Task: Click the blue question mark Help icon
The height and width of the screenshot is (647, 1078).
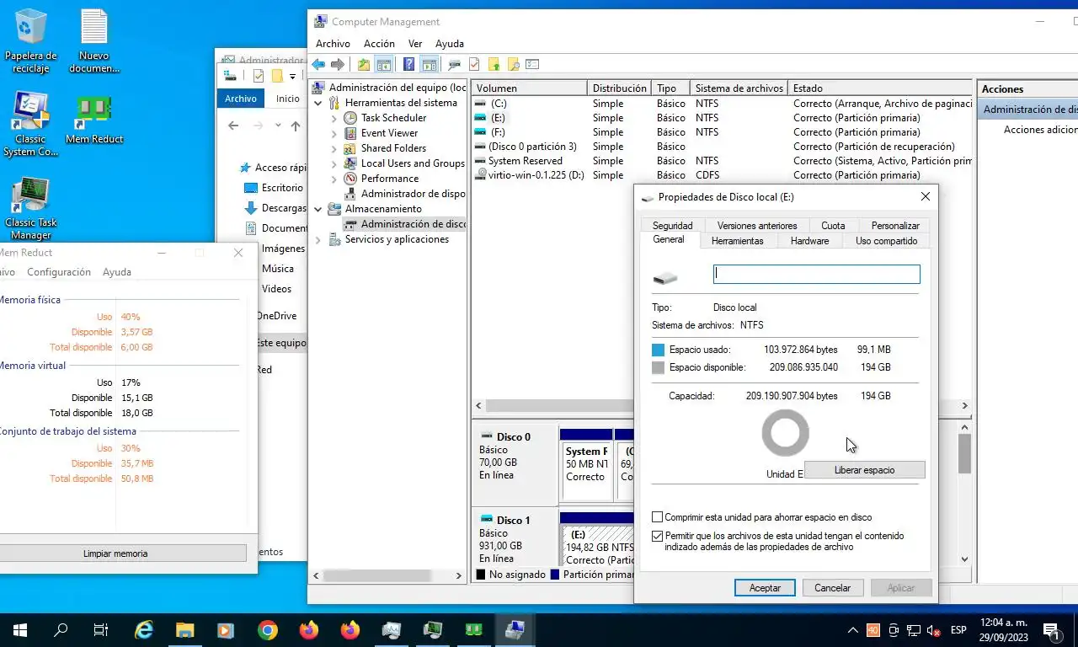Action: pyautogui.click(x=408, y=64)
